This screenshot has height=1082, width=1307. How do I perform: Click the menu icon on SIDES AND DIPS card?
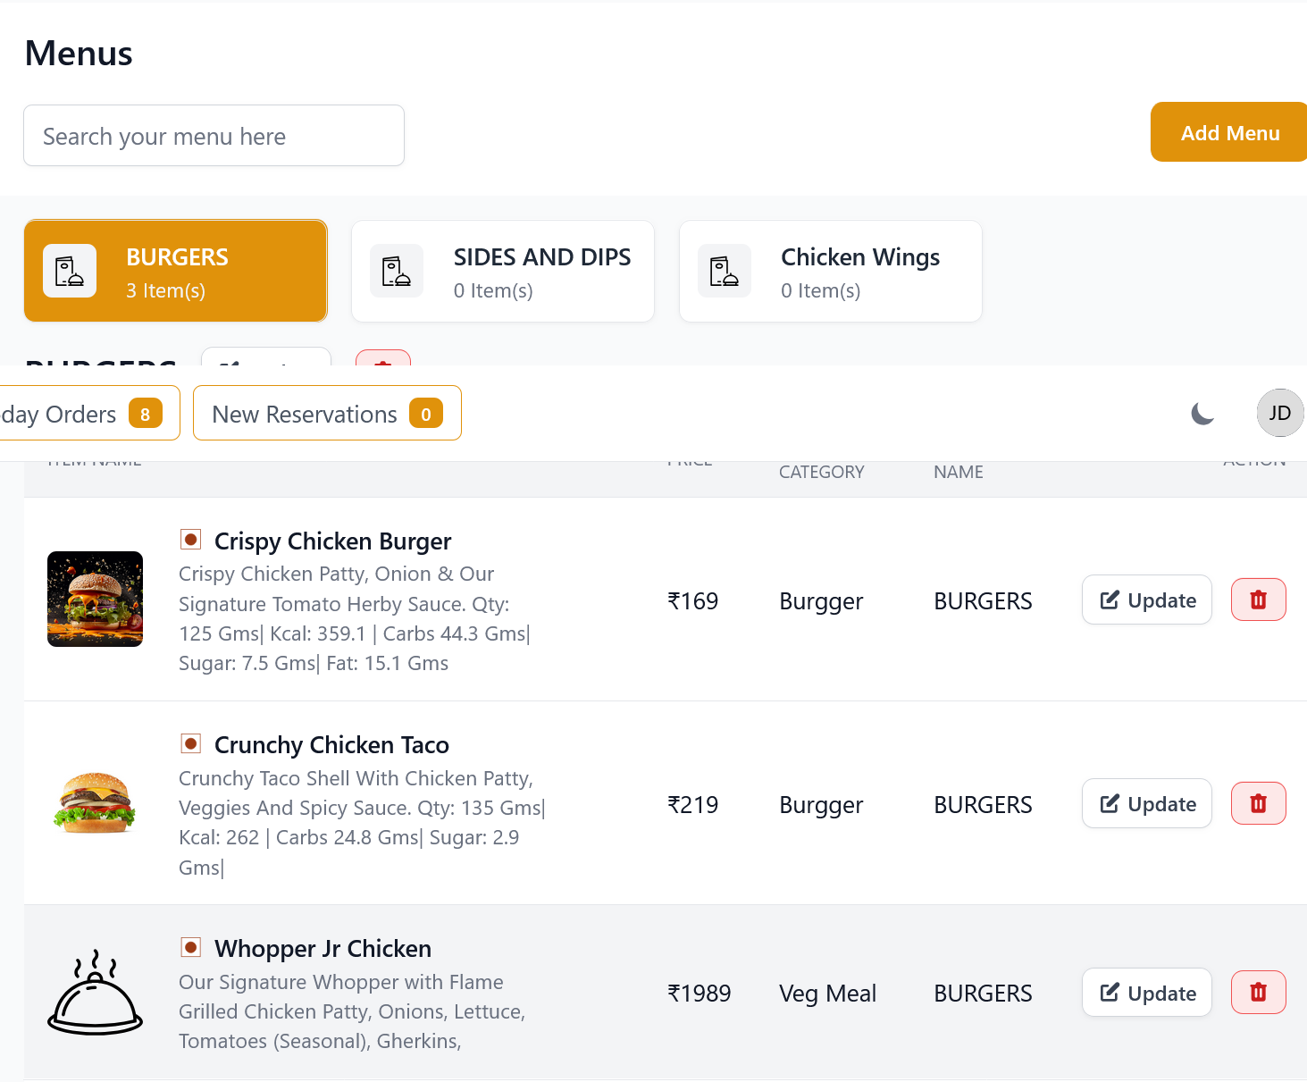(x=398, y=270)
